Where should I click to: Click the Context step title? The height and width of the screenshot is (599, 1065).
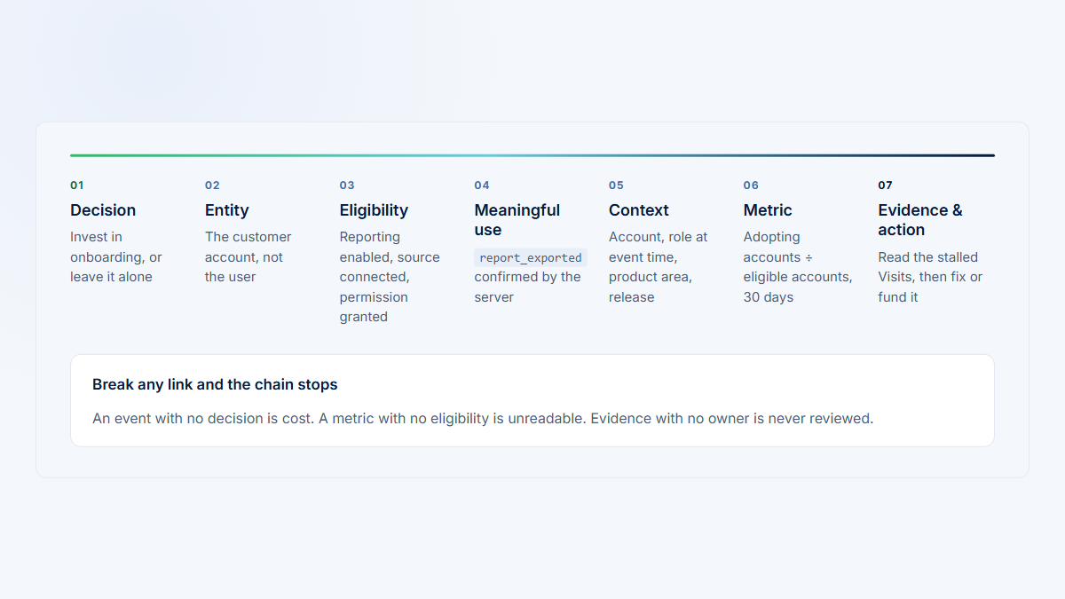(x=639, y=210)
